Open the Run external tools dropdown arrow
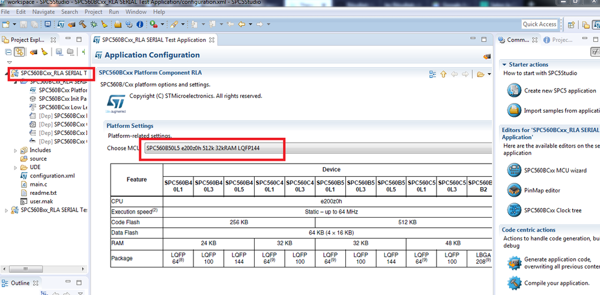600x295 pixels. (162, 24)
